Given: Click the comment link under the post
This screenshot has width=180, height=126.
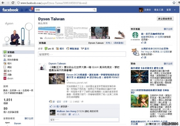Looking at the screenshot, I should pos(59,102).
